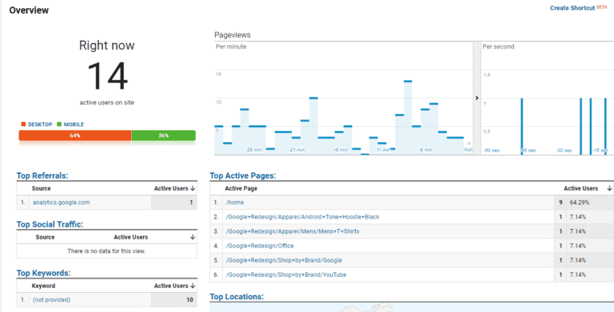Open the Top Locations report
The image size is (614, 312).
click(x=237, y=297)
